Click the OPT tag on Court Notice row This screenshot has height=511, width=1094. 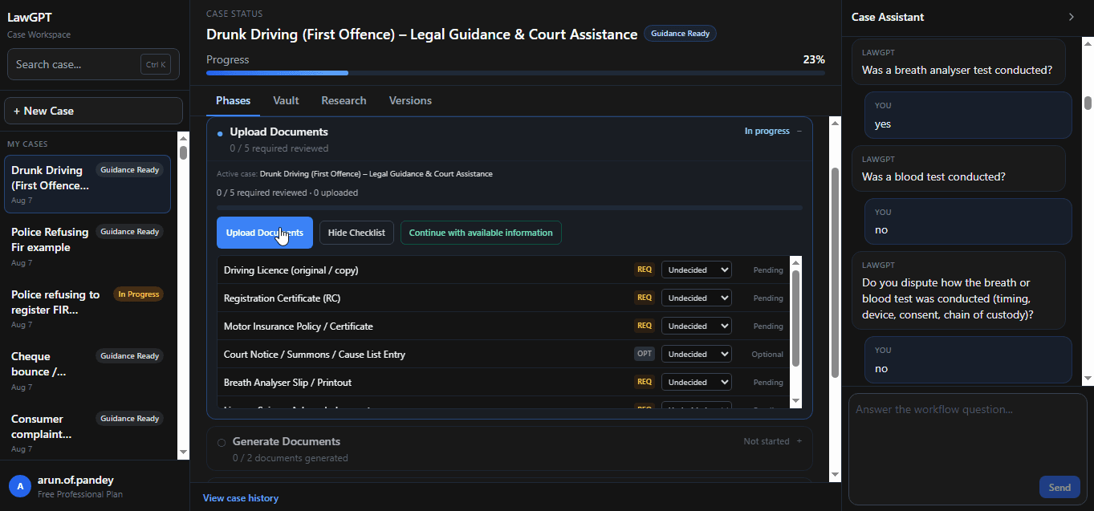click(645, 354)
